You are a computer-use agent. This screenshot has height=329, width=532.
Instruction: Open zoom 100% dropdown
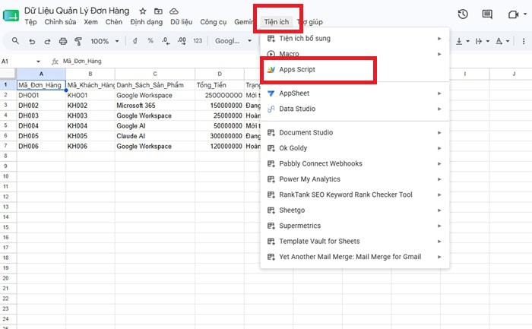[105, 41]
